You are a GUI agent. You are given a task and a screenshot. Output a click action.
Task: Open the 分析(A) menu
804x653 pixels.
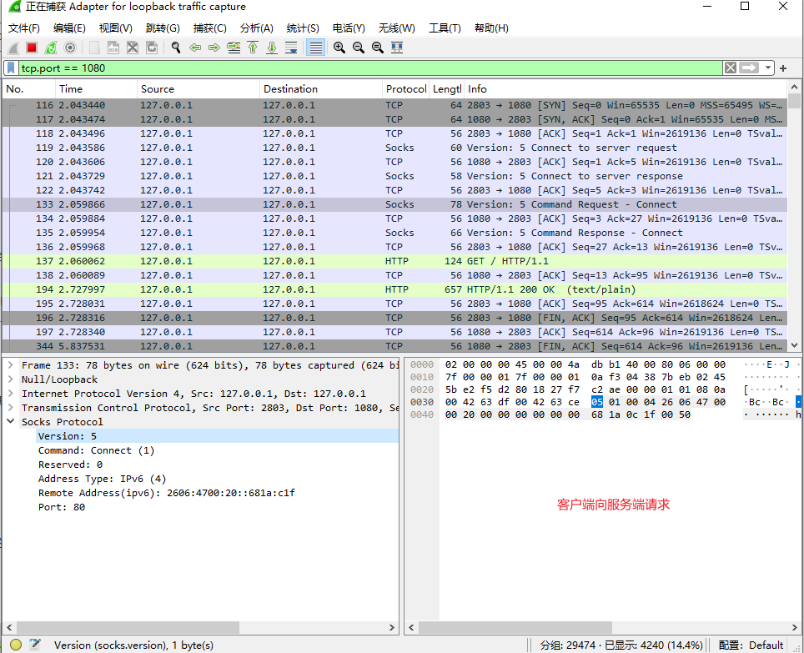[256, 28]
